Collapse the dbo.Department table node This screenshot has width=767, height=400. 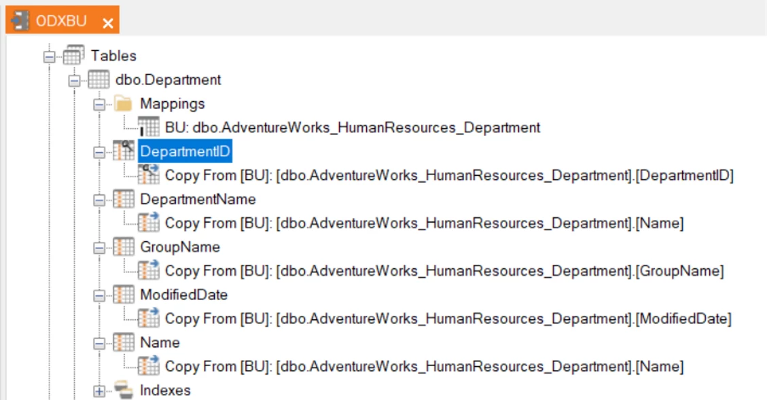73,80
